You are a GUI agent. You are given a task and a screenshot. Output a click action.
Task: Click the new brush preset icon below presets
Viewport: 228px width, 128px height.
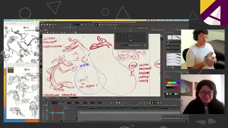pyautogui.click(x=168, y=68)
